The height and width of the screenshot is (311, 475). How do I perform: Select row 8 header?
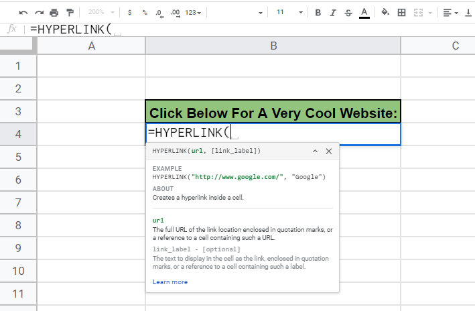pyautogui.click(x=18, y=225)
